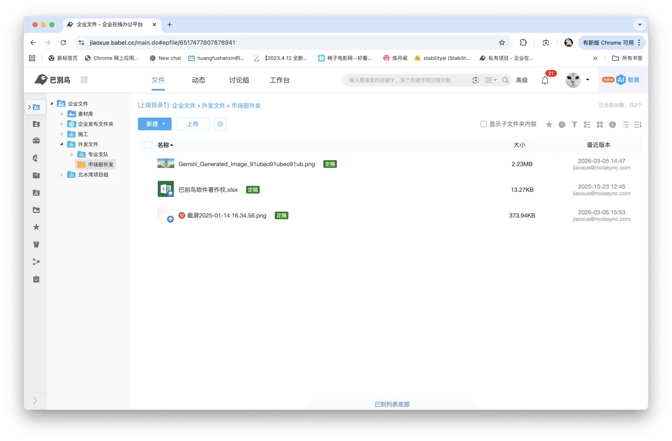Screen dimensions: 672x441
Task: Open the enterprise files sidebar icon
Action: pos(36,107)
